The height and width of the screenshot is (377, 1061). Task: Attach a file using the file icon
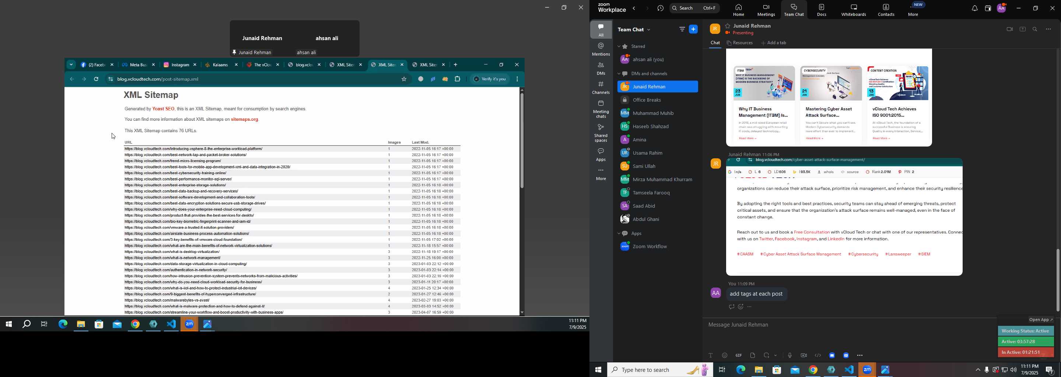753,355
